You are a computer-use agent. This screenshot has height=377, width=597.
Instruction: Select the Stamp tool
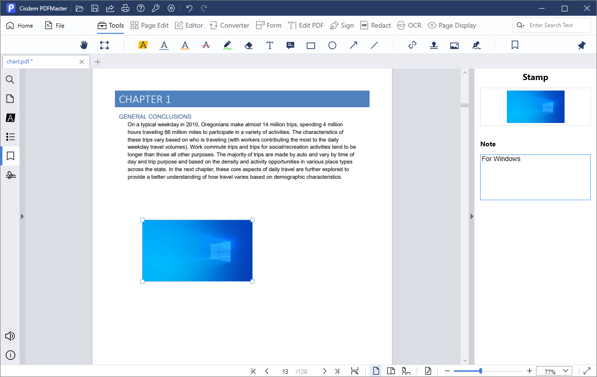click(434, 45)
